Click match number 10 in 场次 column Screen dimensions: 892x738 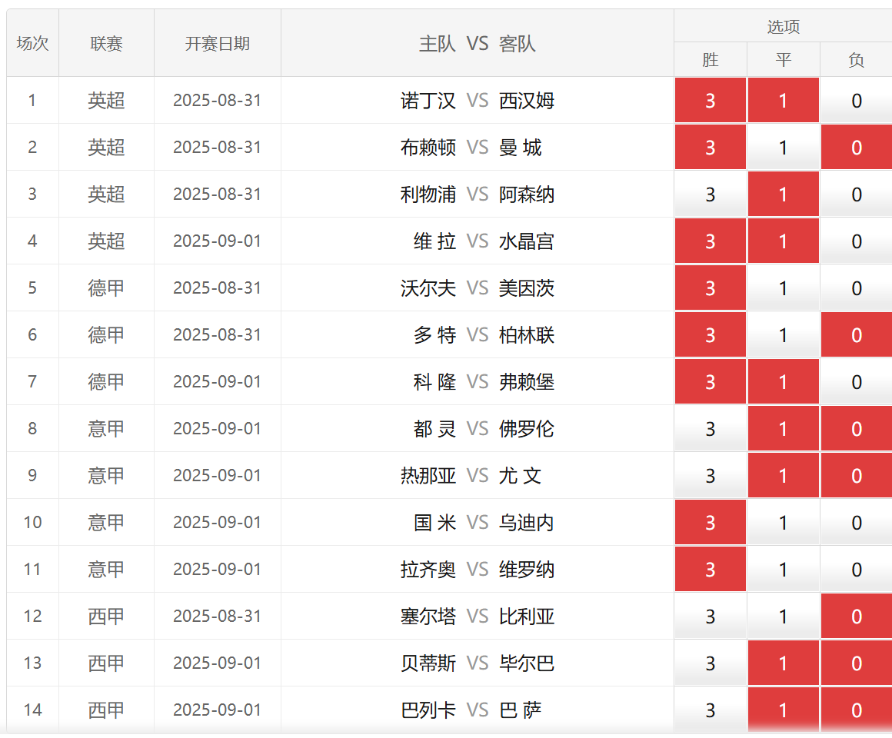coord(32,523)
